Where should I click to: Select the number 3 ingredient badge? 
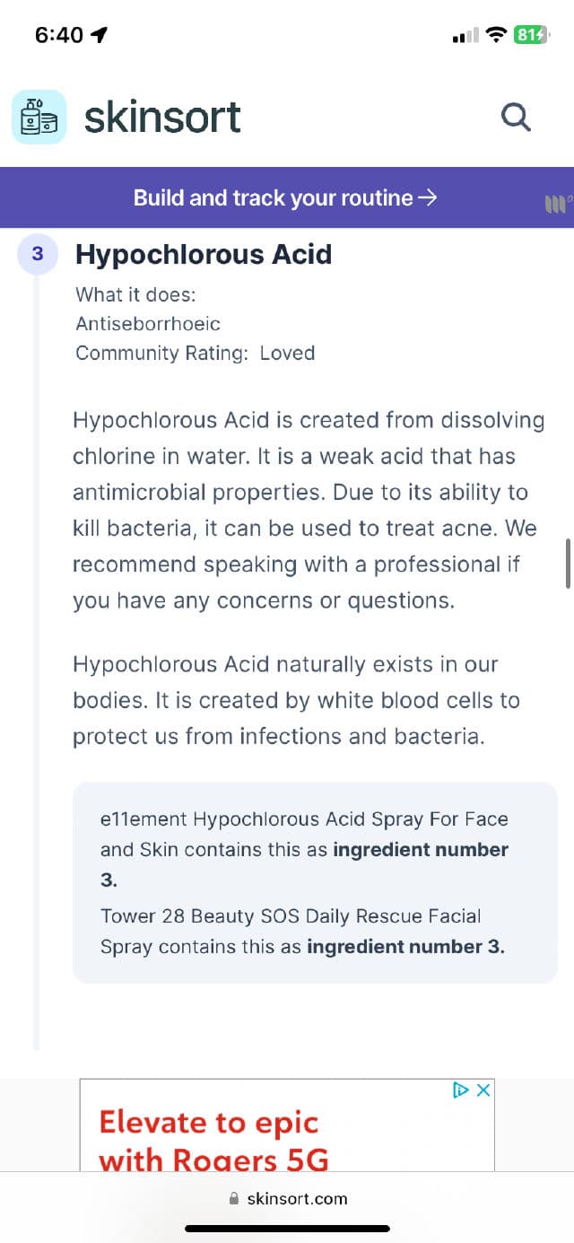[x=37, y=254]
